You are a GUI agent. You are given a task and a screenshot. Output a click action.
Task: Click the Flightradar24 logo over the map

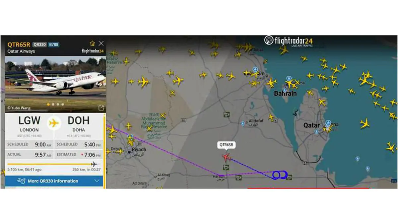[x=289, y=41]
